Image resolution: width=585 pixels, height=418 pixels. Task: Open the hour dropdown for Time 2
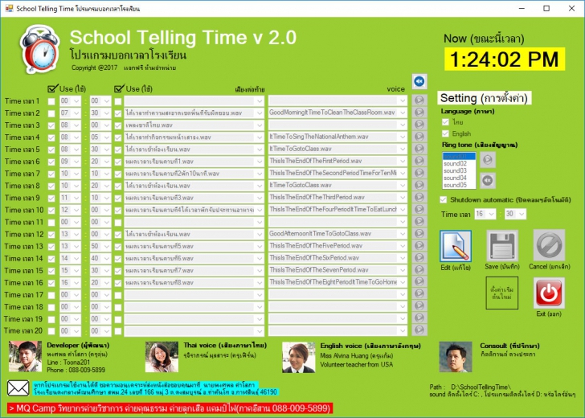[x=76, y=113]
